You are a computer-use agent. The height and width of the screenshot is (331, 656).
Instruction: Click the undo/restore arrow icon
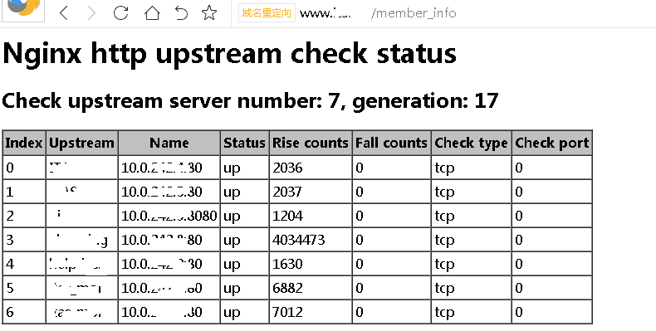(181, 13)
